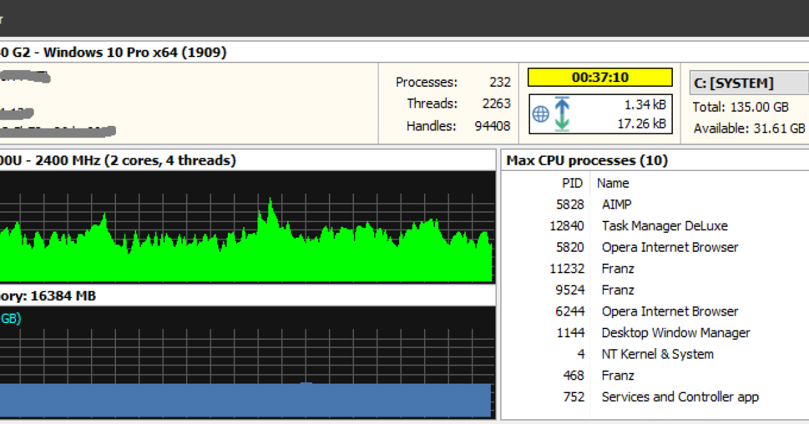Click the Total: 135.00 GB disk text
Viewport: 809px width, 424px height.
point(740,107)
